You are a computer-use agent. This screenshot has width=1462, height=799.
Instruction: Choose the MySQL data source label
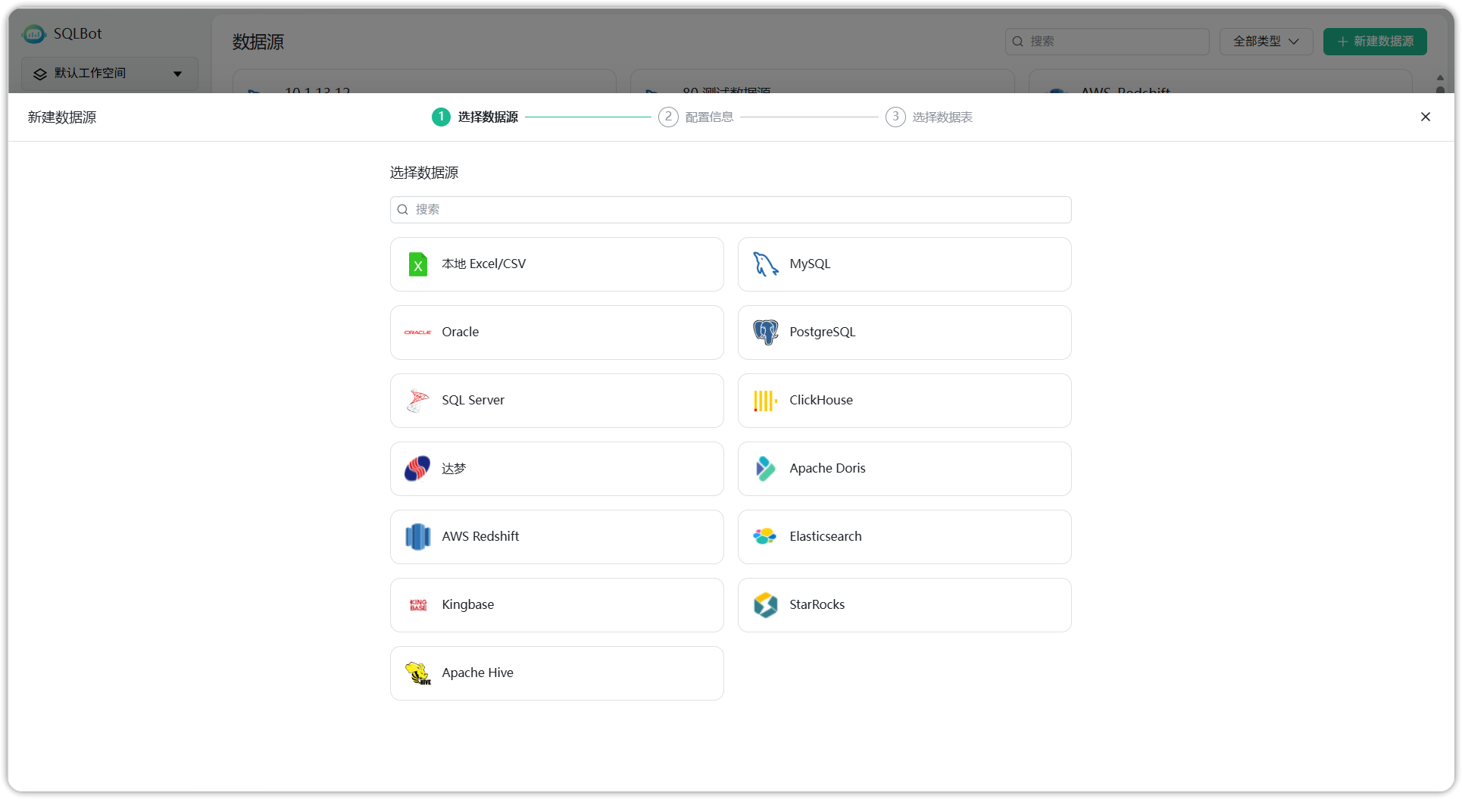point(810,264)
